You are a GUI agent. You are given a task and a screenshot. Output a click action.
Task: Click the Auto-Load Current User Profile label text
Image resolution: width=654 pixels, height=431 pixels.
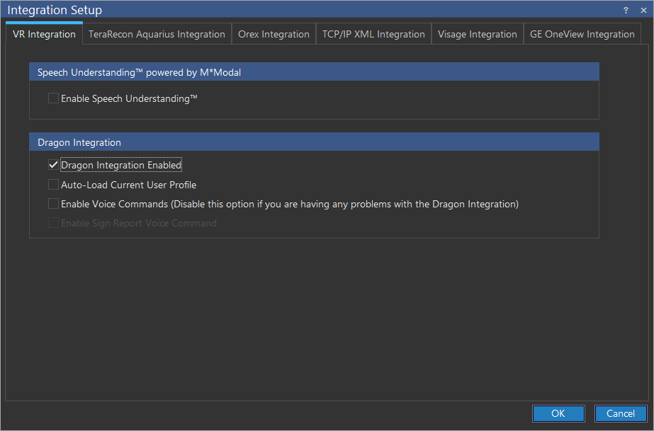(x=128, y=185)
